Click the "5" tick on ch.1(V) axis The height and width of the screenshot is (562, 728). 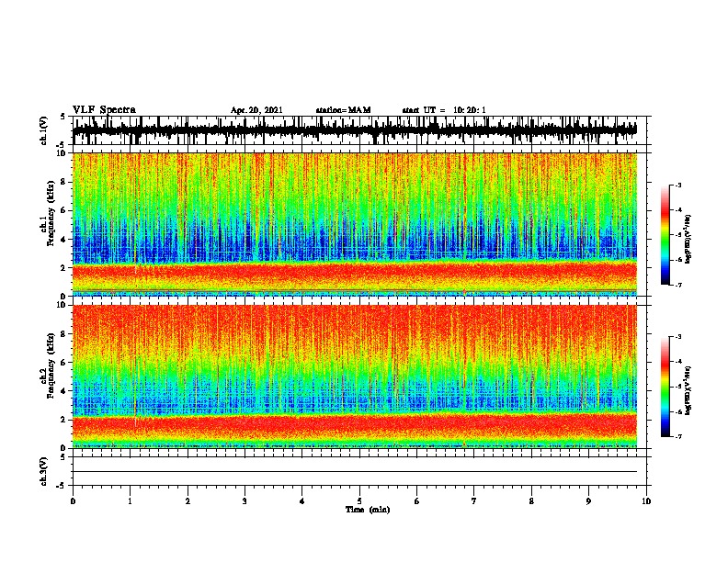coord(63,117)
